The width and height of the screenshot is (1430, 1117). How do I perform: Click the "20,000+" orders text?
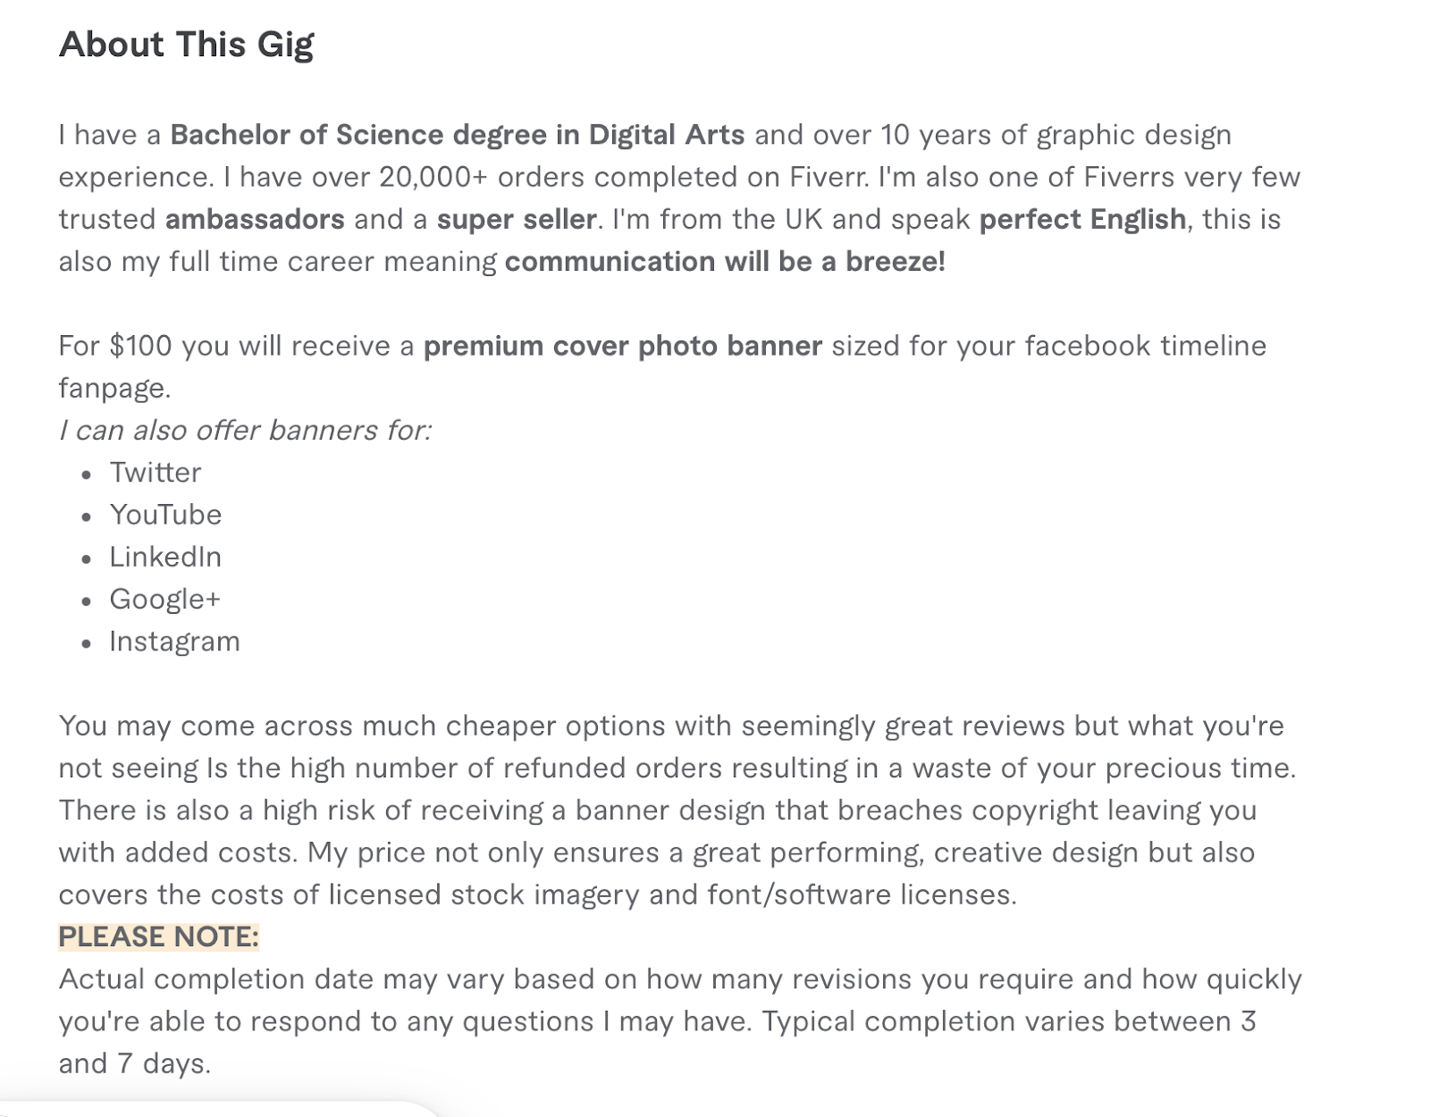tap(433, 177)
